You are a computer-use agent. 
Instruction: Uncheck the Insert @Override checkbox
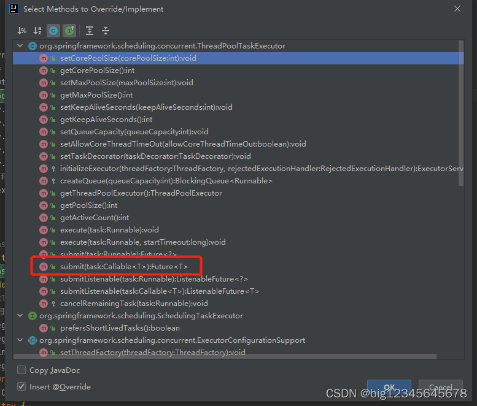[21, 386]
